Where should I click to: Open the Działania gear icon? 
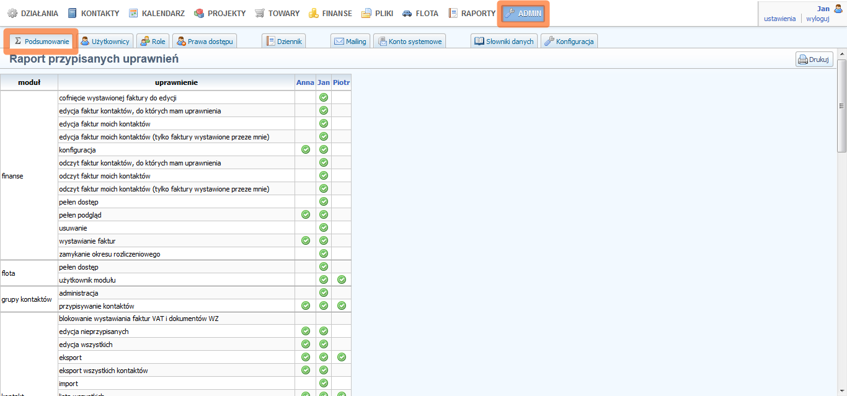pos(12,13)
